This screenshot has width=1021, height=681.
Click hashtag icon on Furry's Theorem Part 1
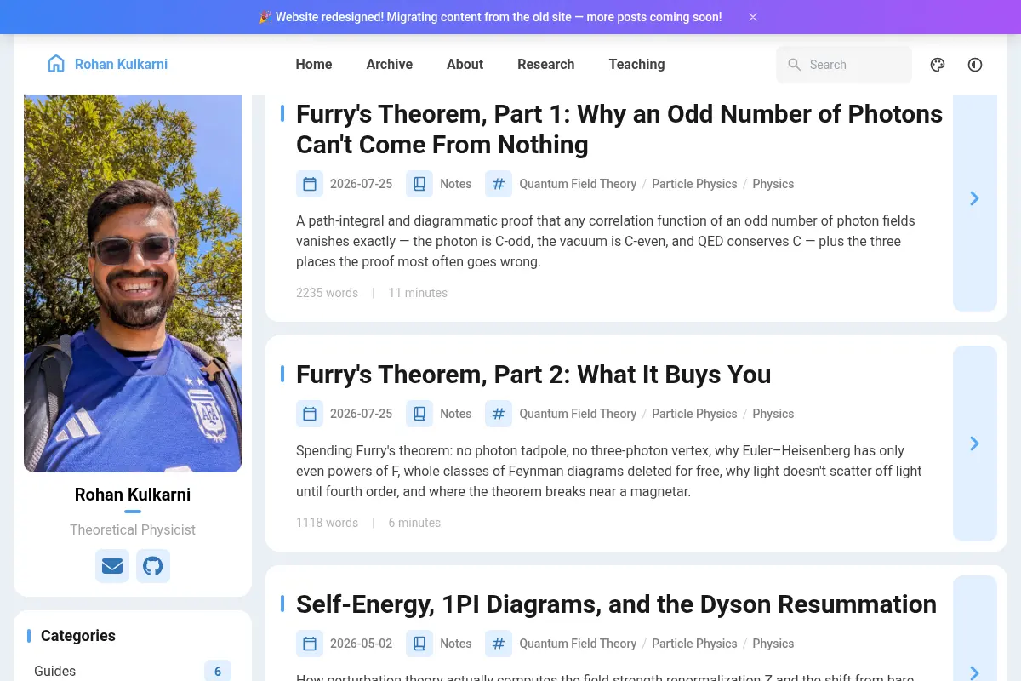pyautogui.click(x=499, y=184)
